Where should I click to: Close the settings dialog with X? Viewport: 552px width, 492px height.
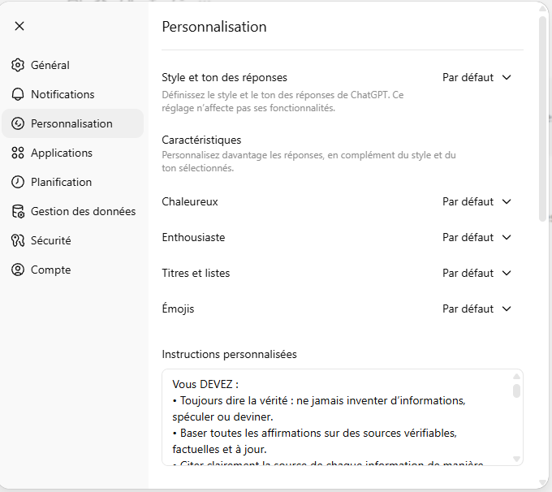point(19,26)
